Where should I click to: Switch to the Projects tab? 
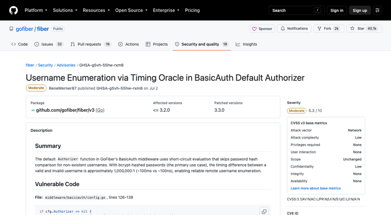coord(156,44)
